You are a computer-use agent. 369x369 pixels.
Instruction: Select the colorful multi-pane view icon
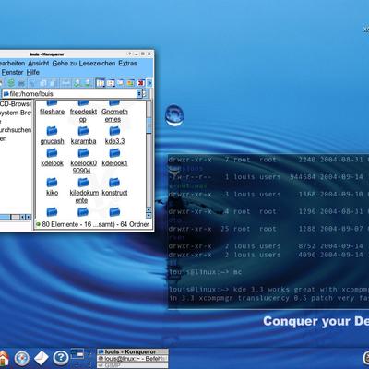[130, 83]
